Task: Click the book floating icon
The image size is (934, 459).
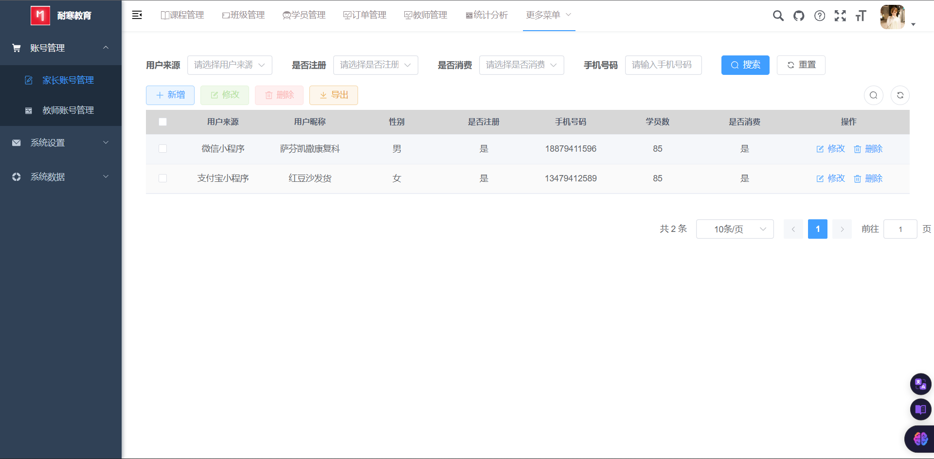Action: click(920, 409)
